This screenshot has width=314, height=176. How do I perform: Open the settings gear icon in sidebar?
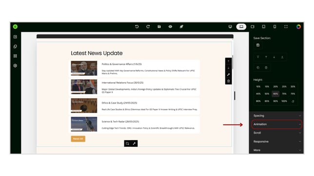click(15, 66)
